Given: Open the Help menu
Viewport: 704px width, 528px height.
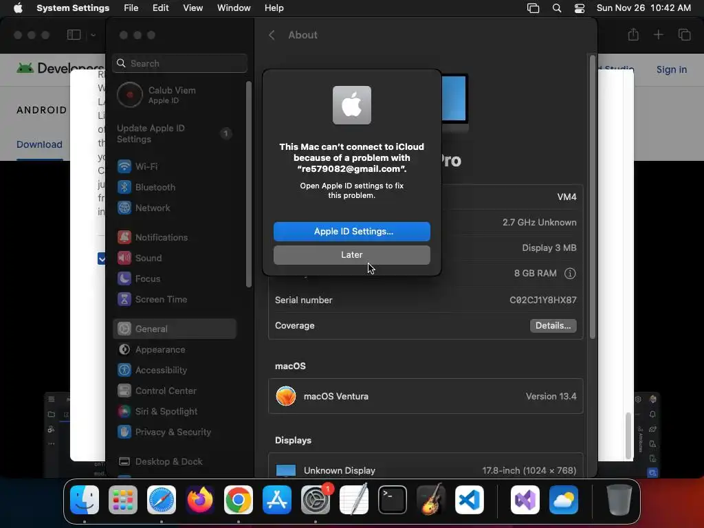Looking at the screenshot, I should pyautogui.click(x=274, y=8).
